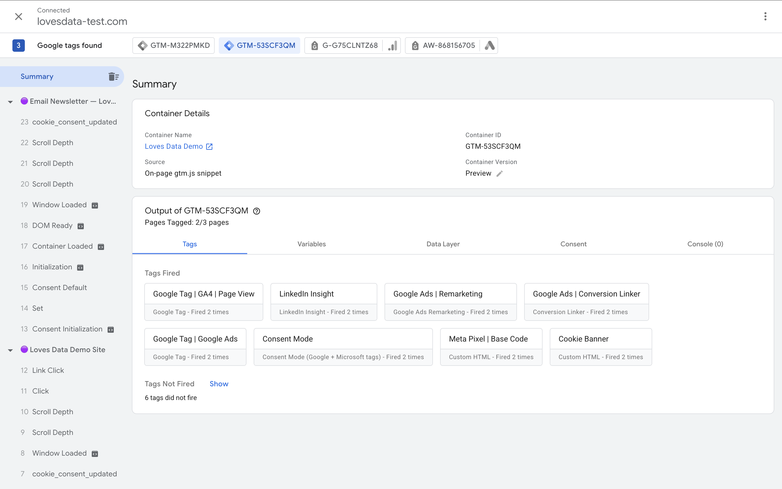Open the Google Ads | Remarketing tag card
The image size is (782, 489).
click(450, 302)
